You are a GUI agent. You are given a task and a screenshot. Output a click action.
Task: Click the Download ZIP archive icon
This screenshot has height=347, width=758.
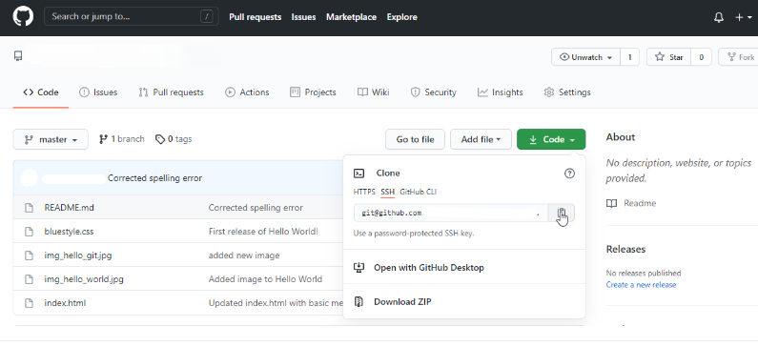point(359,301)
